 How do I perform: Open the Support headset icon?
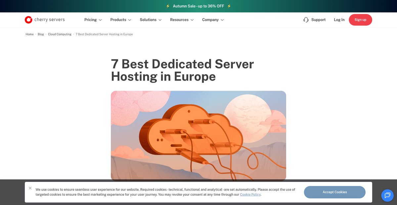(x=306, y=20)
